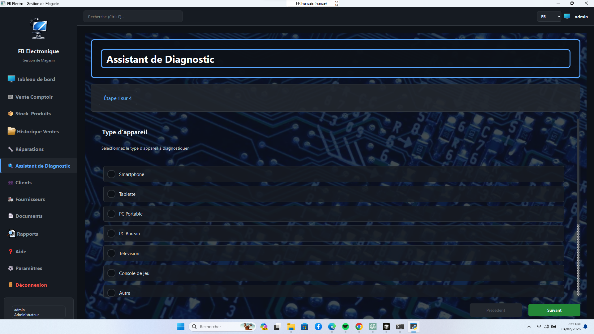594x334 pixels.
Task: Click Déconnexion to log out
Action: 31,285
